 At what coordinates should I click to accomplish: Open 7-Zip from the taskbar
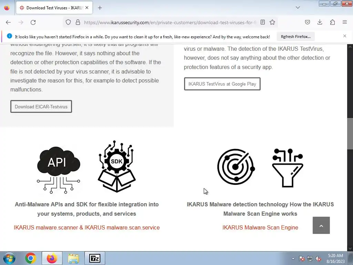[95, 258]
